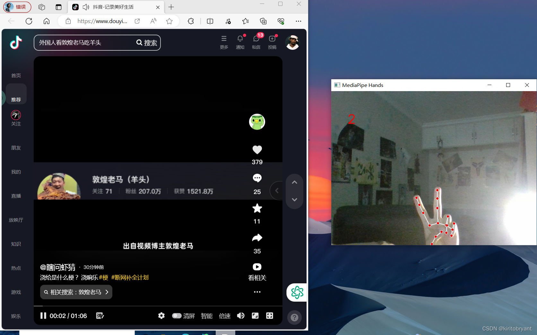Open the #断网补全计划 hashtag link

(130, 277)
